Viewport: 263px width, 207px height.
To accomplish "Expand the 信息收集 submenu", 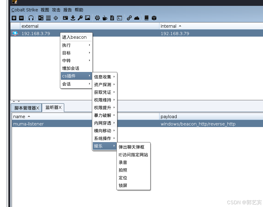I will pyautogui.click(x=104, y=77).
